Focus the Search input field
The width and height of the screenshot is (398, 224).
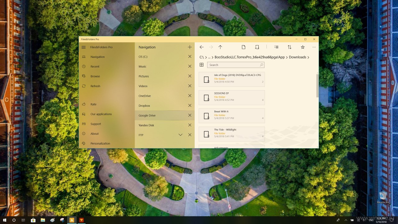pyautogui.click(x=236, y=65)
